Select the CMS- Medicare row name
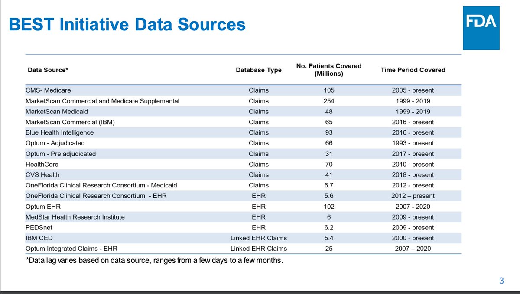This screenshot has height=294, width=520. pos(48,90)
